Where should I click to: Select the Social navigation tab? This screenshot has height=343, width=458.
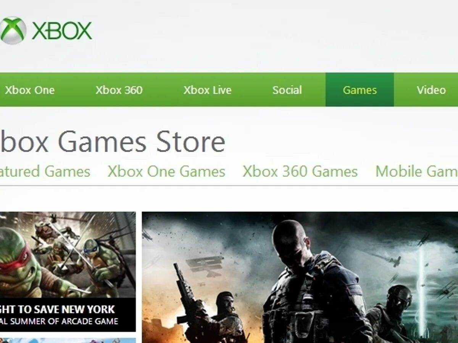(287, 90)
